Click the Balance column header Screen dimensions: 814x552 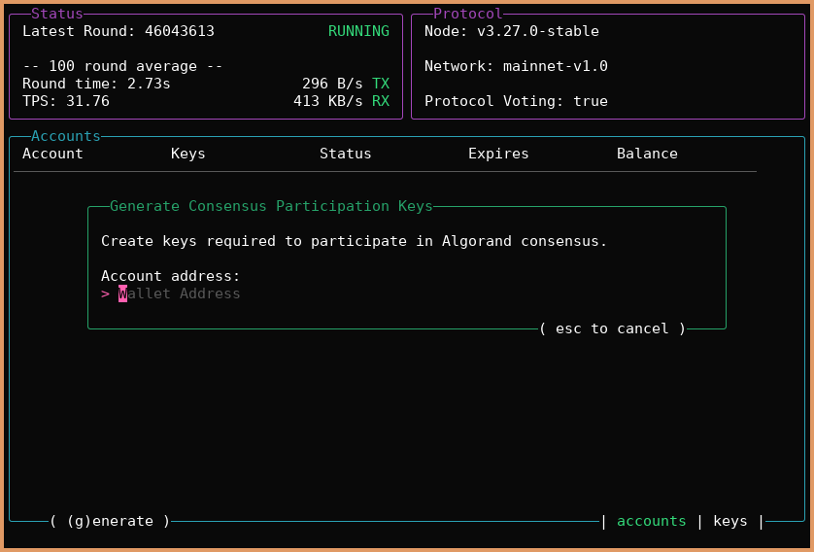(x=647, y=154)
